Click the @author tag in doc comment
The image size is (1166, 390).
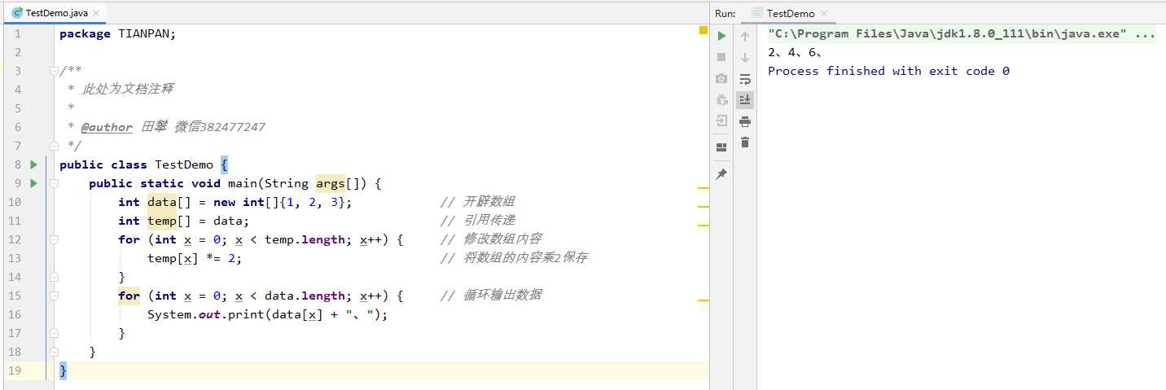click(106, 127)
